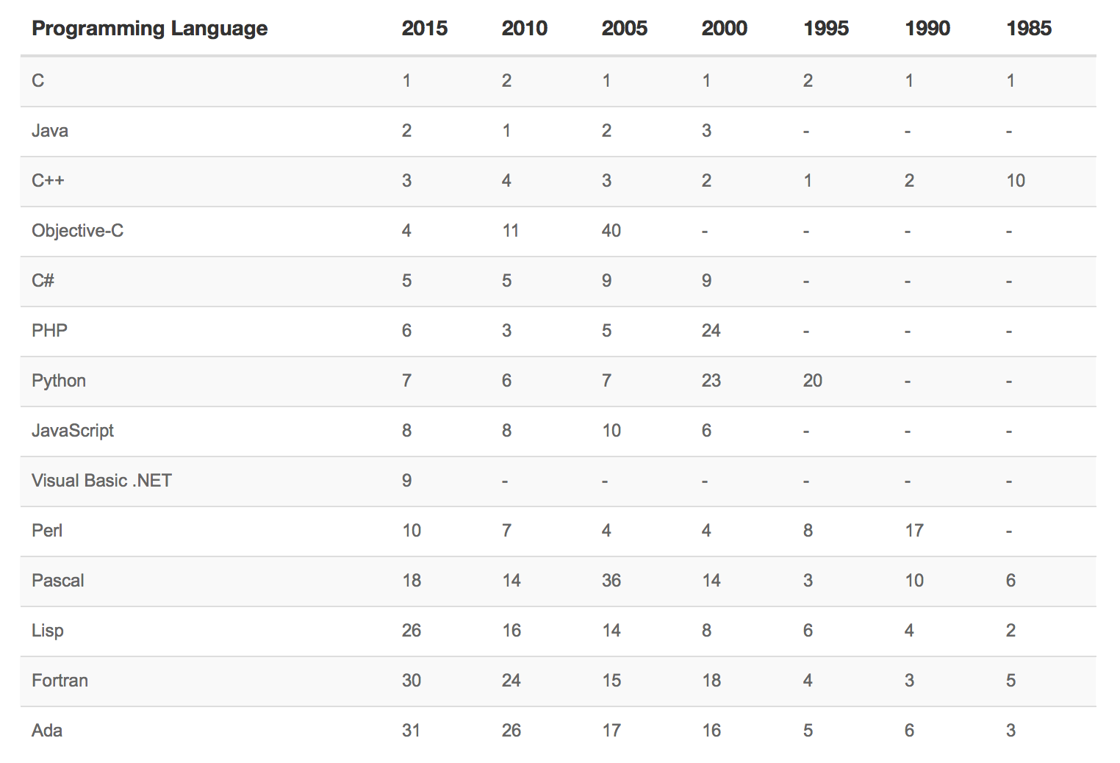1120x763 pixels.
Task: Click Objective-C's 2005 rank value 40
Action: click(611, 231)
